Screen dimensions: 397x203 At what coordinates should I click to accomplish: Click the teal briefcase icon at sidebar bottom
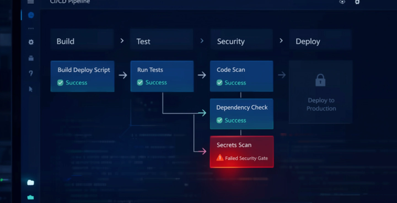(x=31, y=197)
